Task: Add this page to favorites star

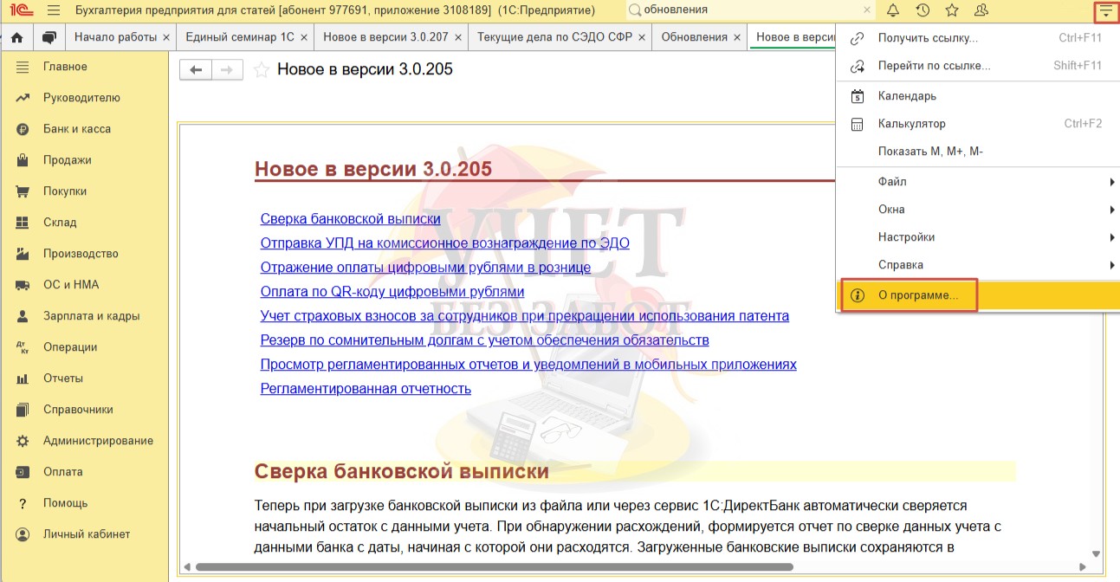Action: click(x=262, y=70)
